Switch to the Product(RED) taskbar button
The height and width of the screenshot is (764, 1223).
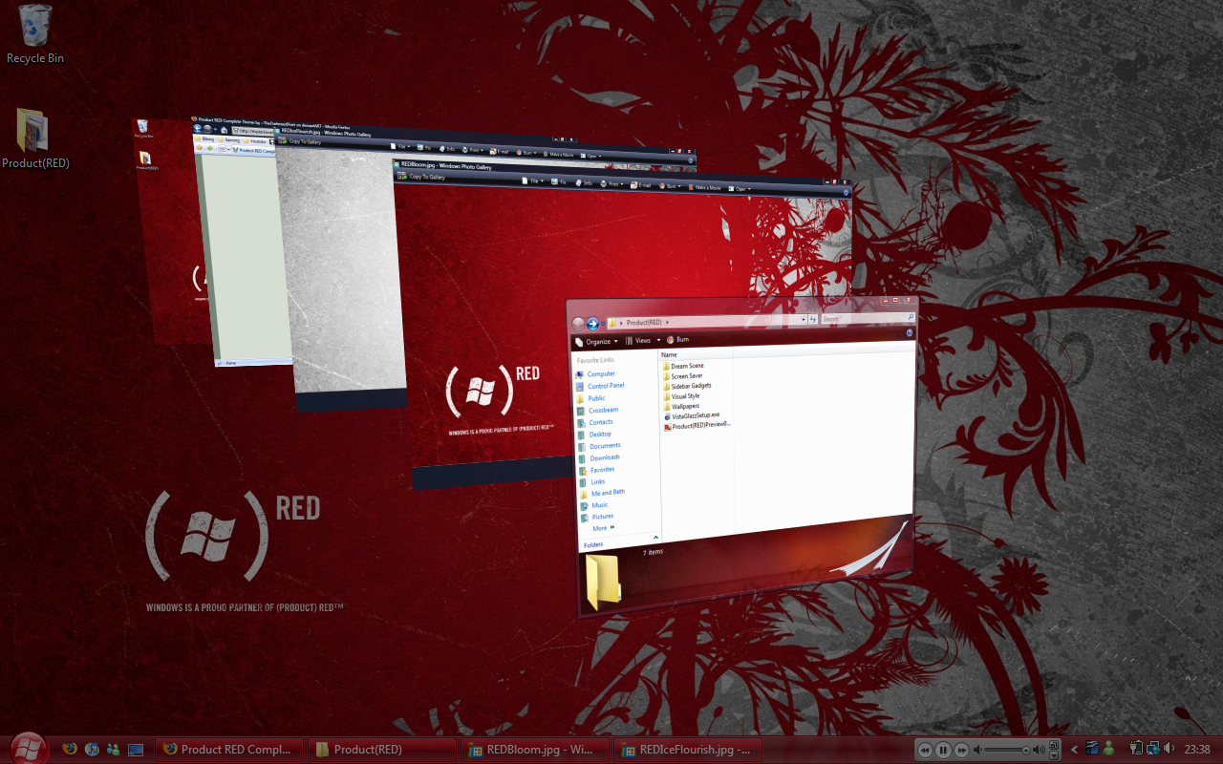click(382, 750)
